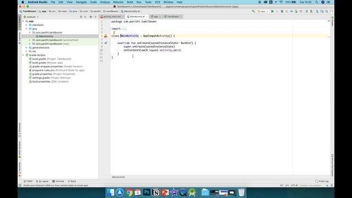This screenshot has width=352, height=198.
Task: Expand the res folder
Action: click(x=26, y=51)
